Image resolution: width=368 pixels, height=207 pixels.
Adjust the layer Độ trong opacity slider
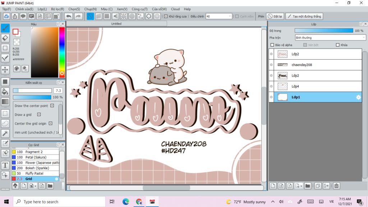[324, 31]
